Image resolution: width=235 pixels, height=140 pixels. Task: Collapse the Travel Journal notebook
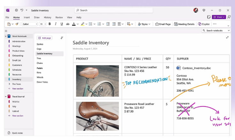pyautogui.click(x=6, y=96)
